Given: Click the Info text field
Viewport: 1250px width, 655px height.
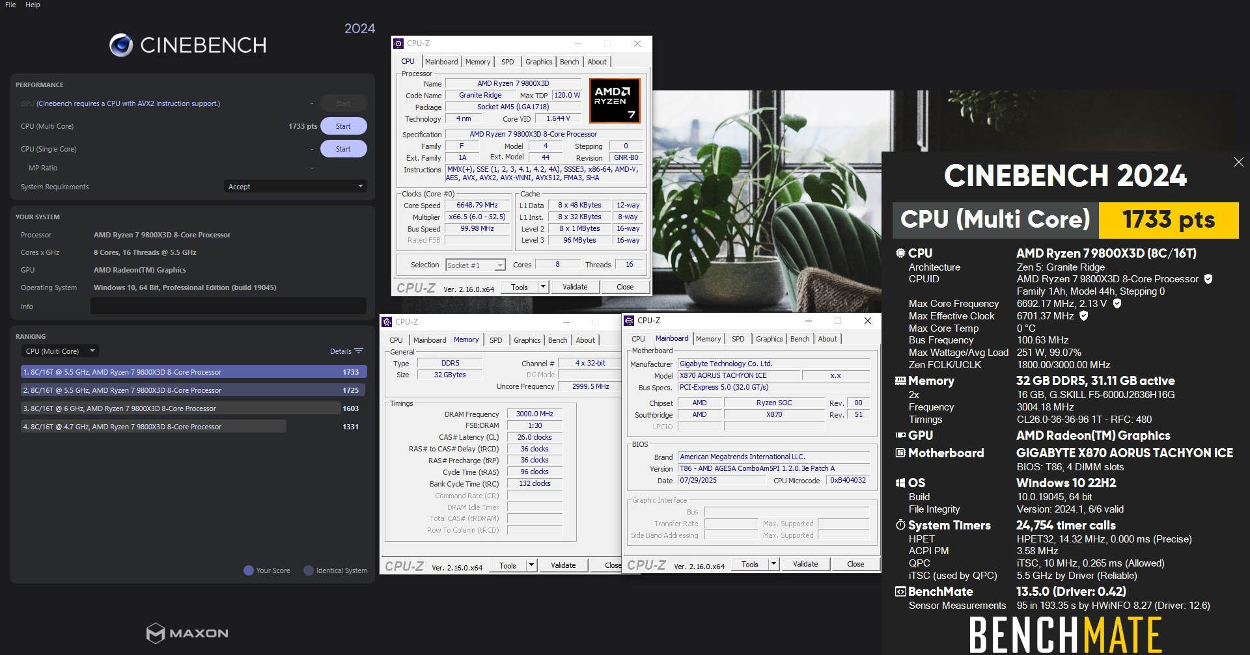Looking at the screenshot, I should (x=228, y=306).
